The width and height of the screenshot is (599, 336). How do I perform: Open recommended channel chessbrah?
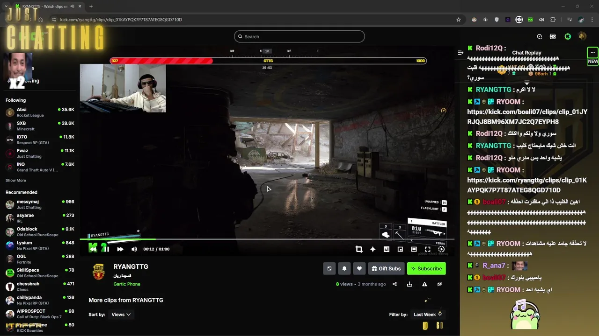click(40, 287)
